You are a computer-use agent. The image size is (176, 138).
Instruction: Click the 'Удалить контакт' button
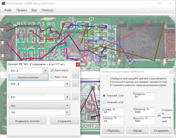point(28,77)
